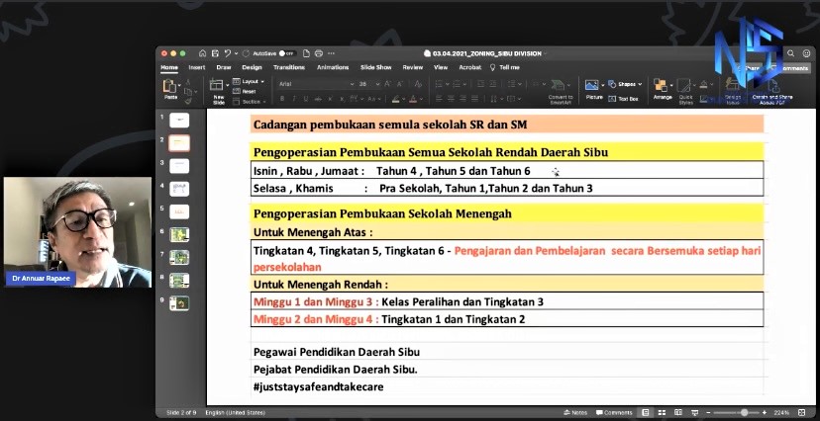820x421 pixels.
Task: Open the Insert ribbon tab
Action: click(197, 67)
